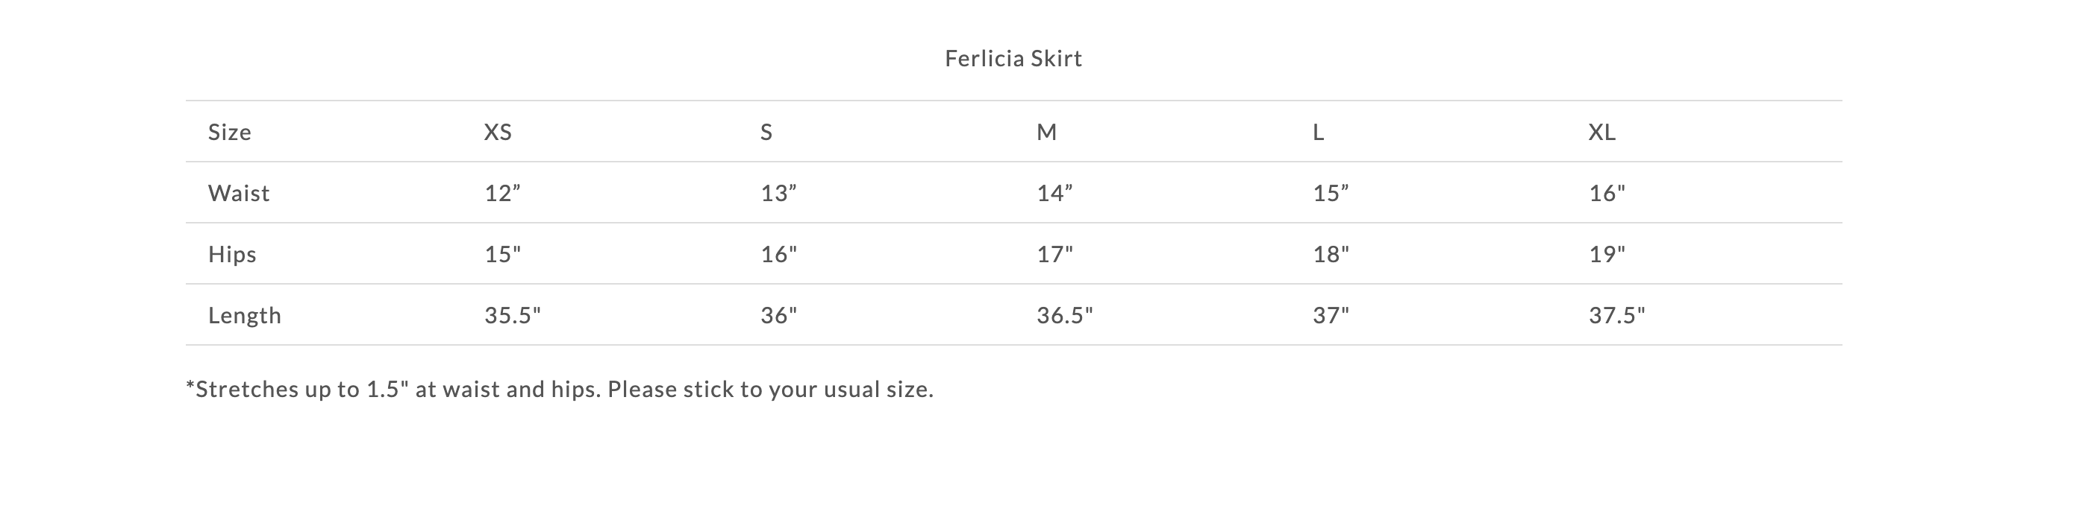Click the XS size column header
The width and height of the screenshot is (2091, 514).
[x=498, y=132]
